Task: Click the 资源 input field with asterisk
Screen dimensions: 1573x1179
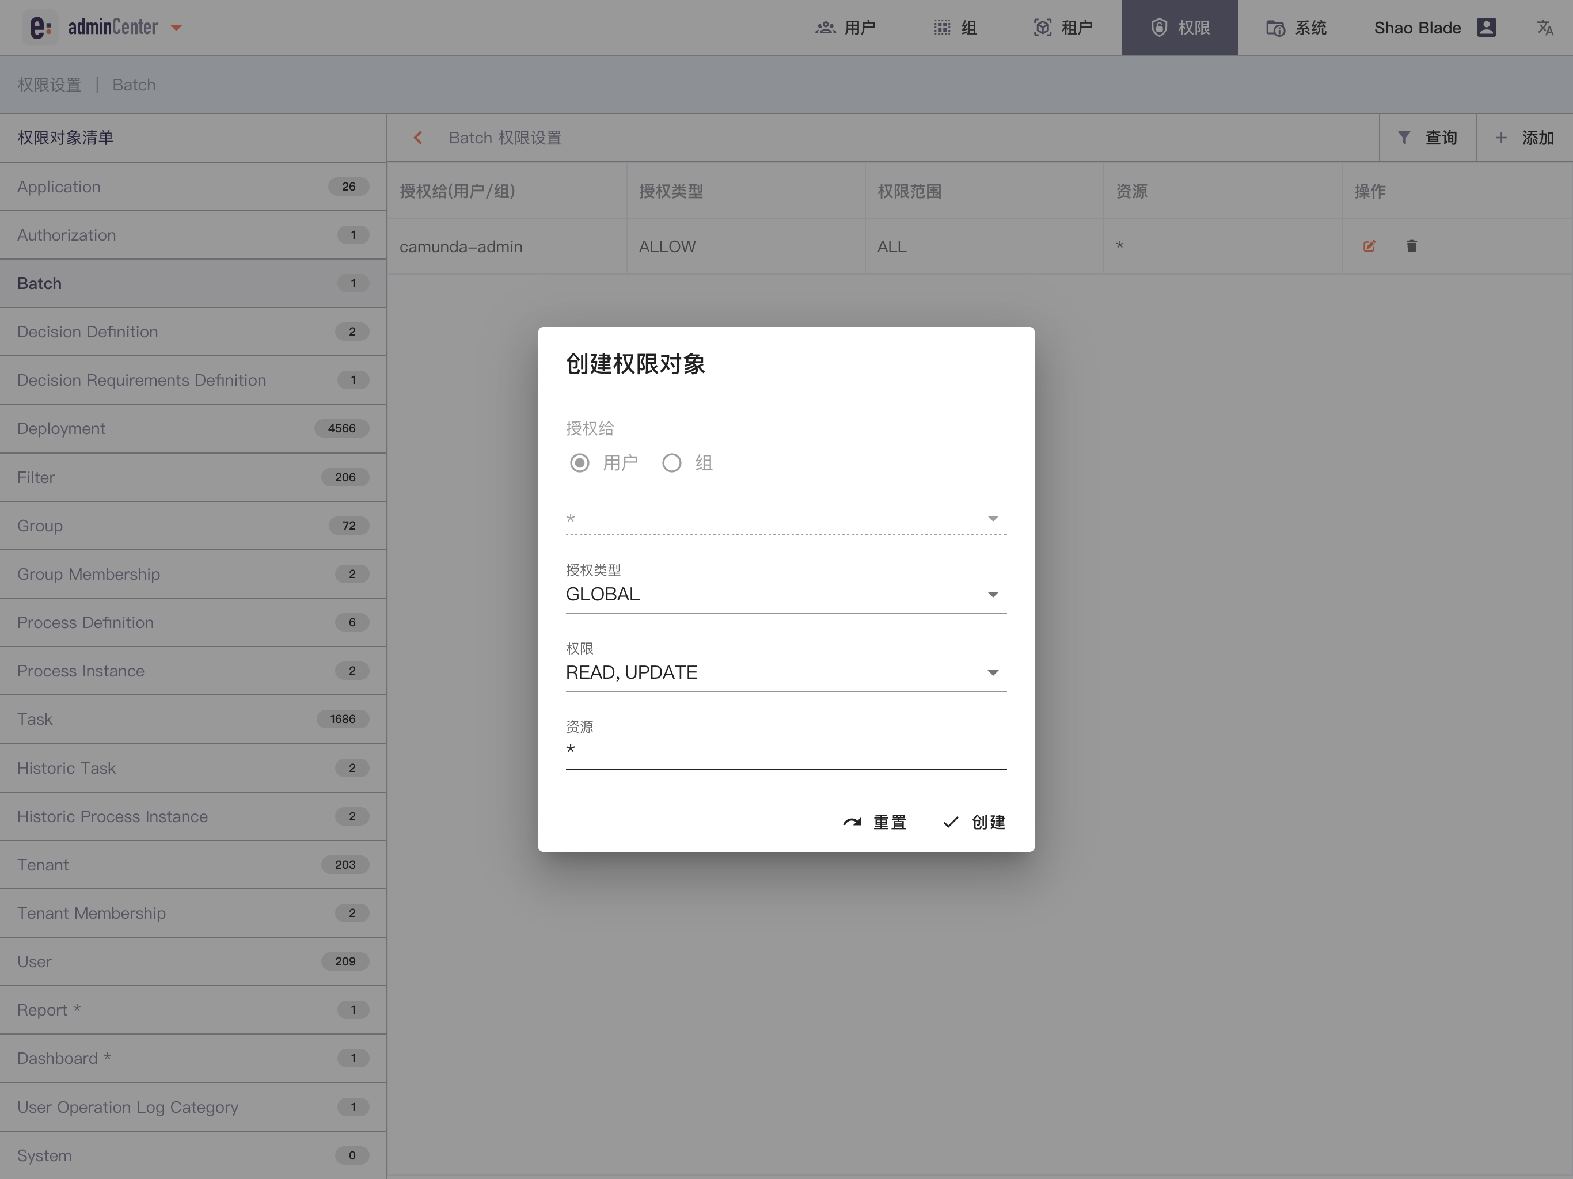Action: pos(785,751)
